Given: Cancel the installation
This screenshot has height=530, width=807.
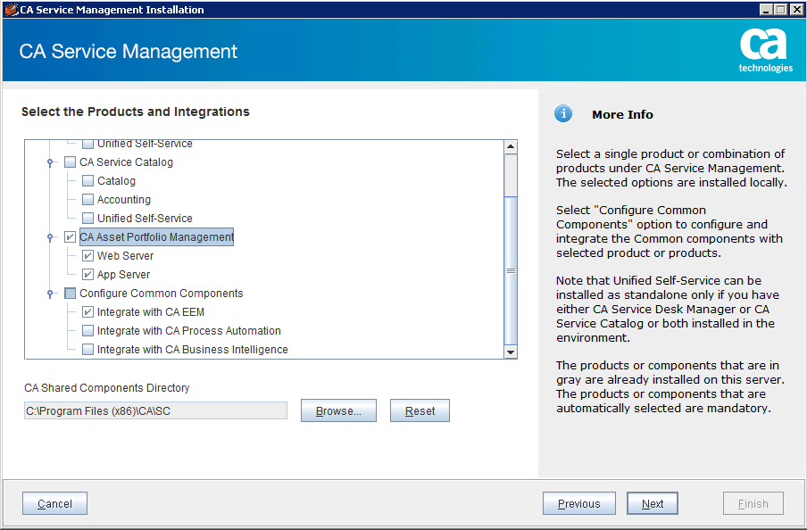Looking at the screenshot, I should coord(54,503).
